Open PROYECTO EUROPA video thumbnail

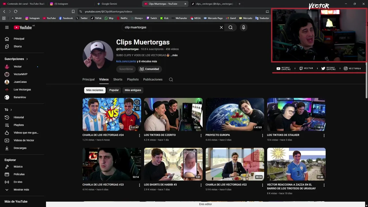click(235, 114)
